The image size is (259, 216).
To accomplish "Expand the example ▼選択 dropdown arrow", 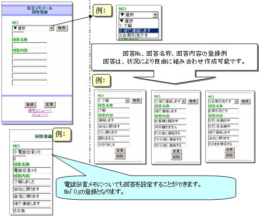I will coord(155,15).
